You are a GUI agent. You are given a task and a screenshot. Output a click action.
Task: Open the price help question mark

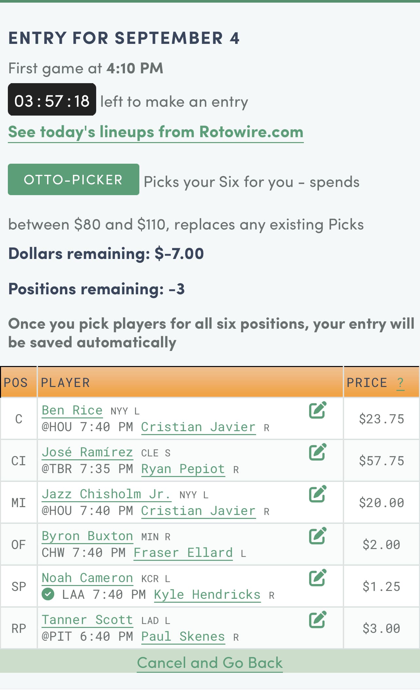tap(400, 382)
